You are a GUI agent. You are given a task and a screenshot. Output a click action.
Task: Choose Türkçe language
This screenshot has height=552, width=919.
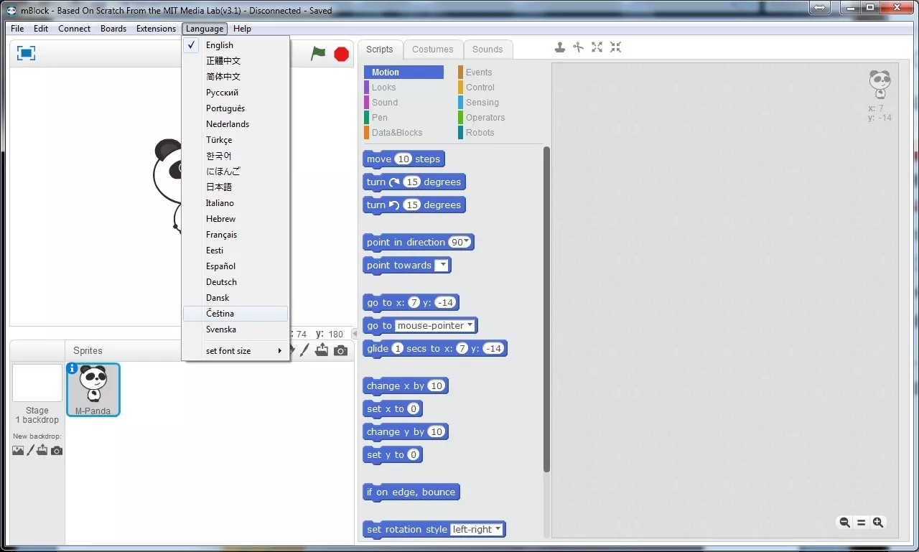[236, 140]
